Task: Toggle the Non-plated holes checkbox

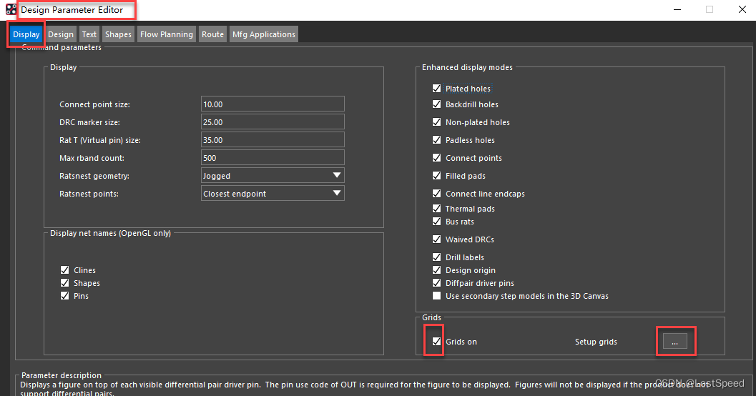Action: tap(436, 122)
